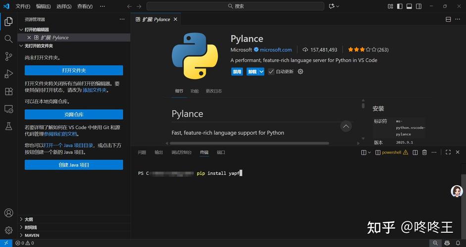This screenshot has width=466, height=247.
Task: Switch to the 调试控制台 debug console tab
Action: click(181, 153)
